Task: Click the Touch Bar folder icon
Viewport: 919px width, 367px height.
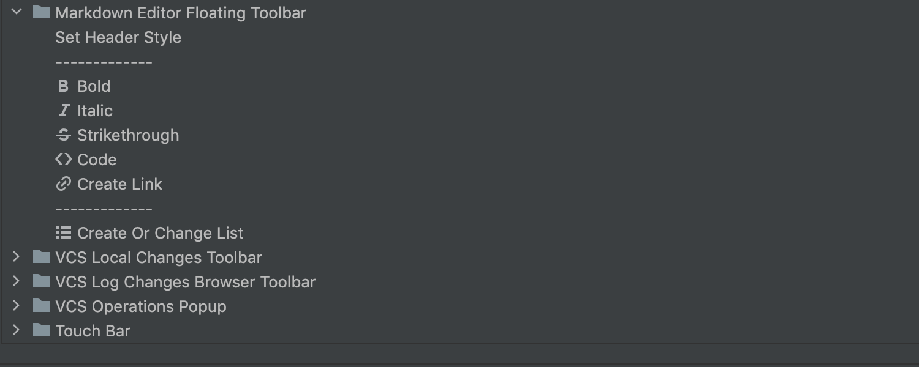Action: click(41, 330)
